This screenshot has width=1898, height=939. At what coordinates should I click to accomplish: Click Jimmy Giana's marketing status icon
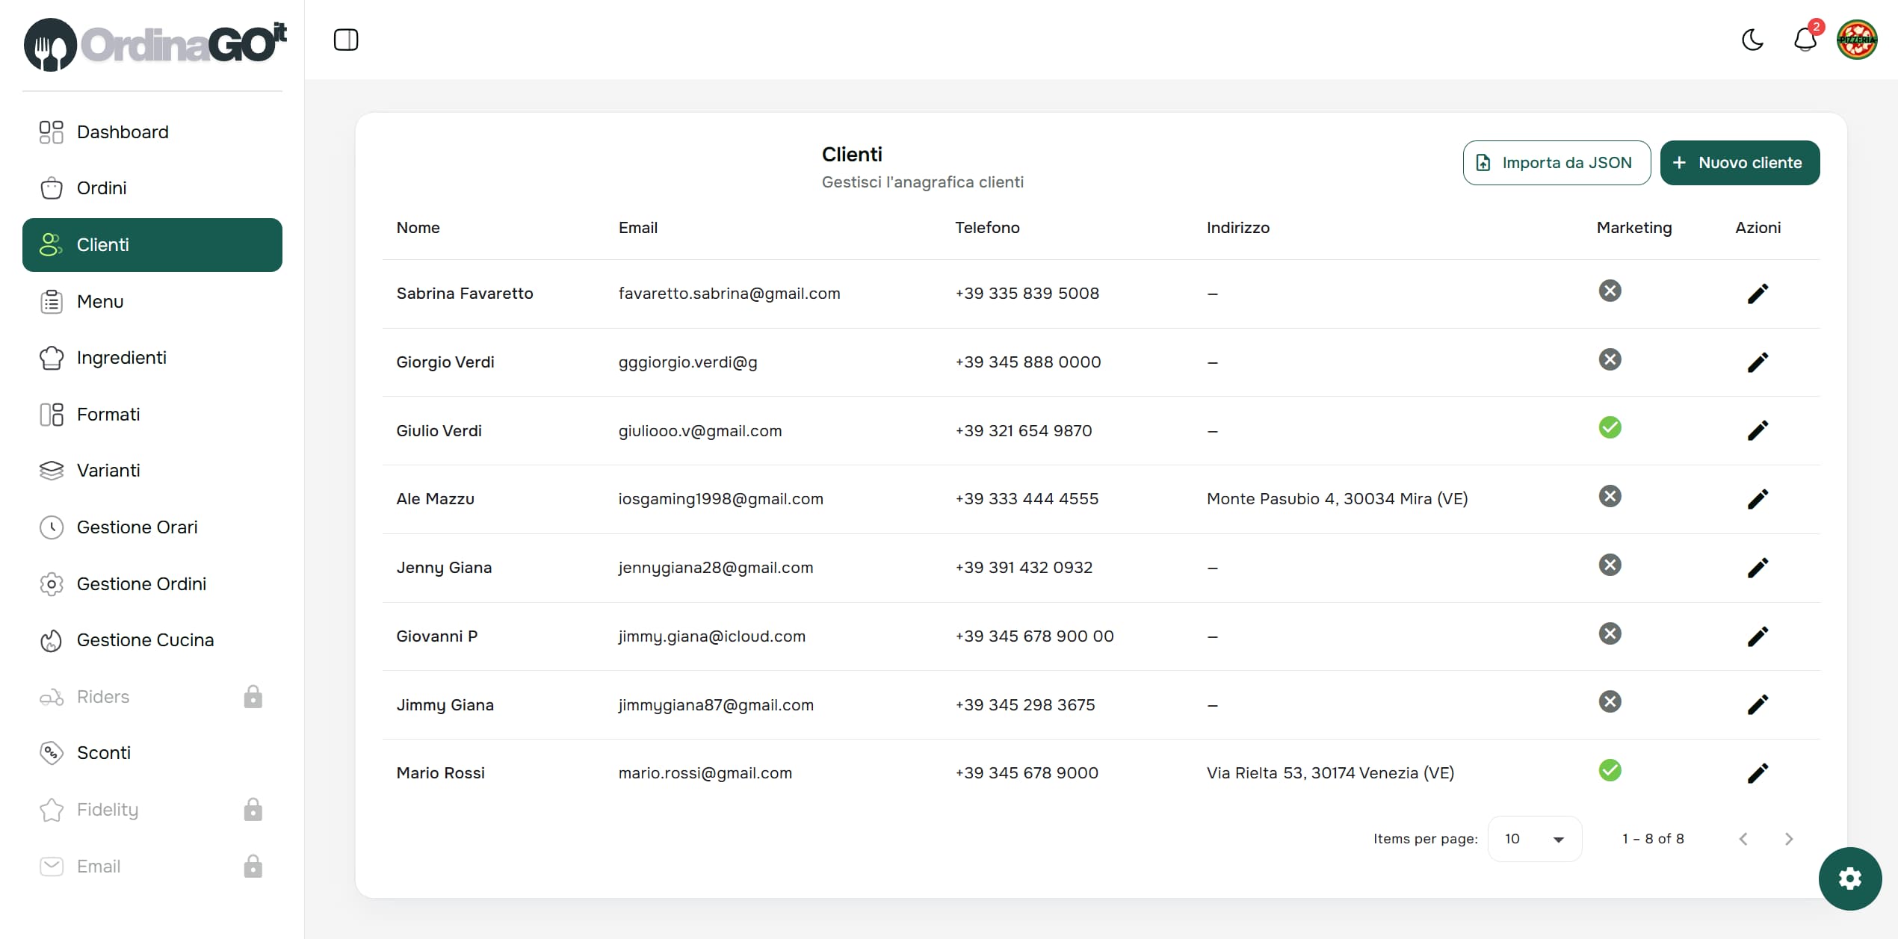point(1610,701)
